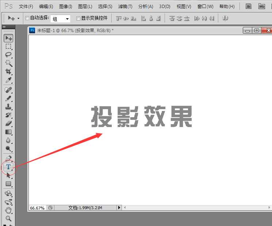Screen dimensions: 272x226
Task: Click the horizontal scrollbar of the document
Action: click(x=197, y=208)
